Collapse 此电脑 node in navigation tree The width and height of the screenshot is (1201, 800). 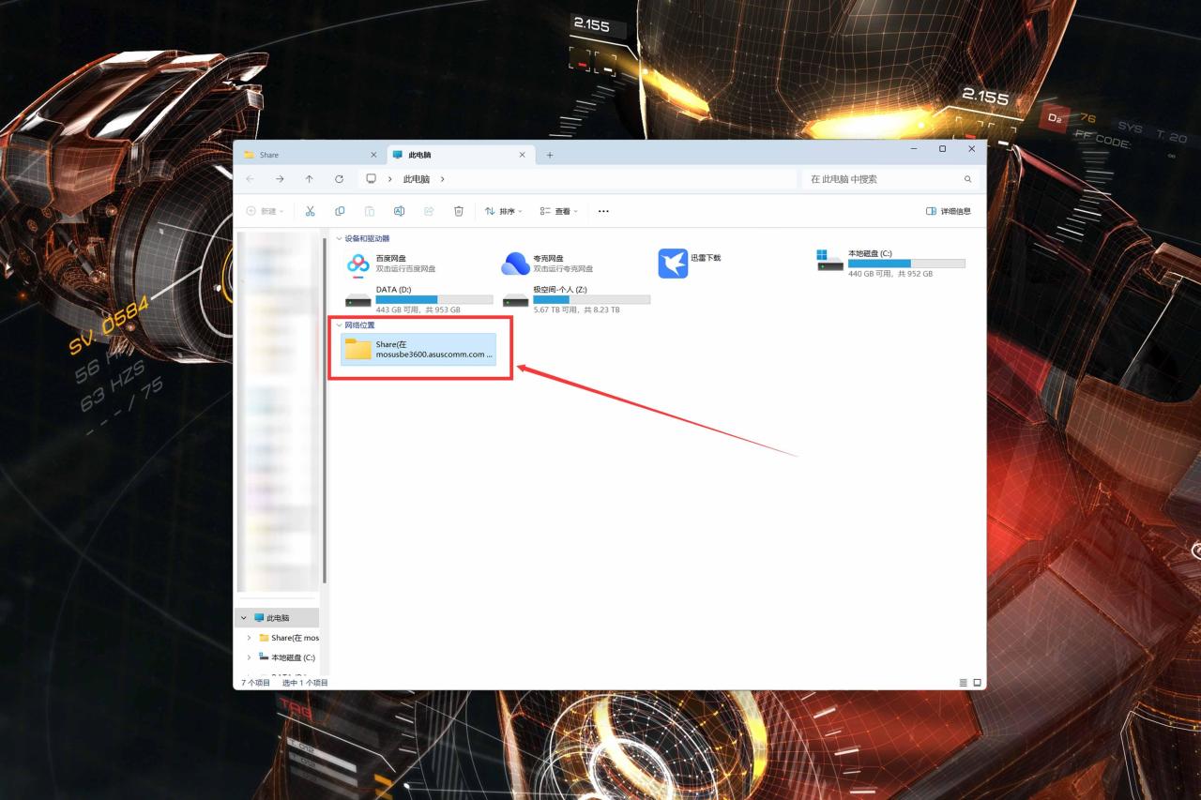pos(245,618)
